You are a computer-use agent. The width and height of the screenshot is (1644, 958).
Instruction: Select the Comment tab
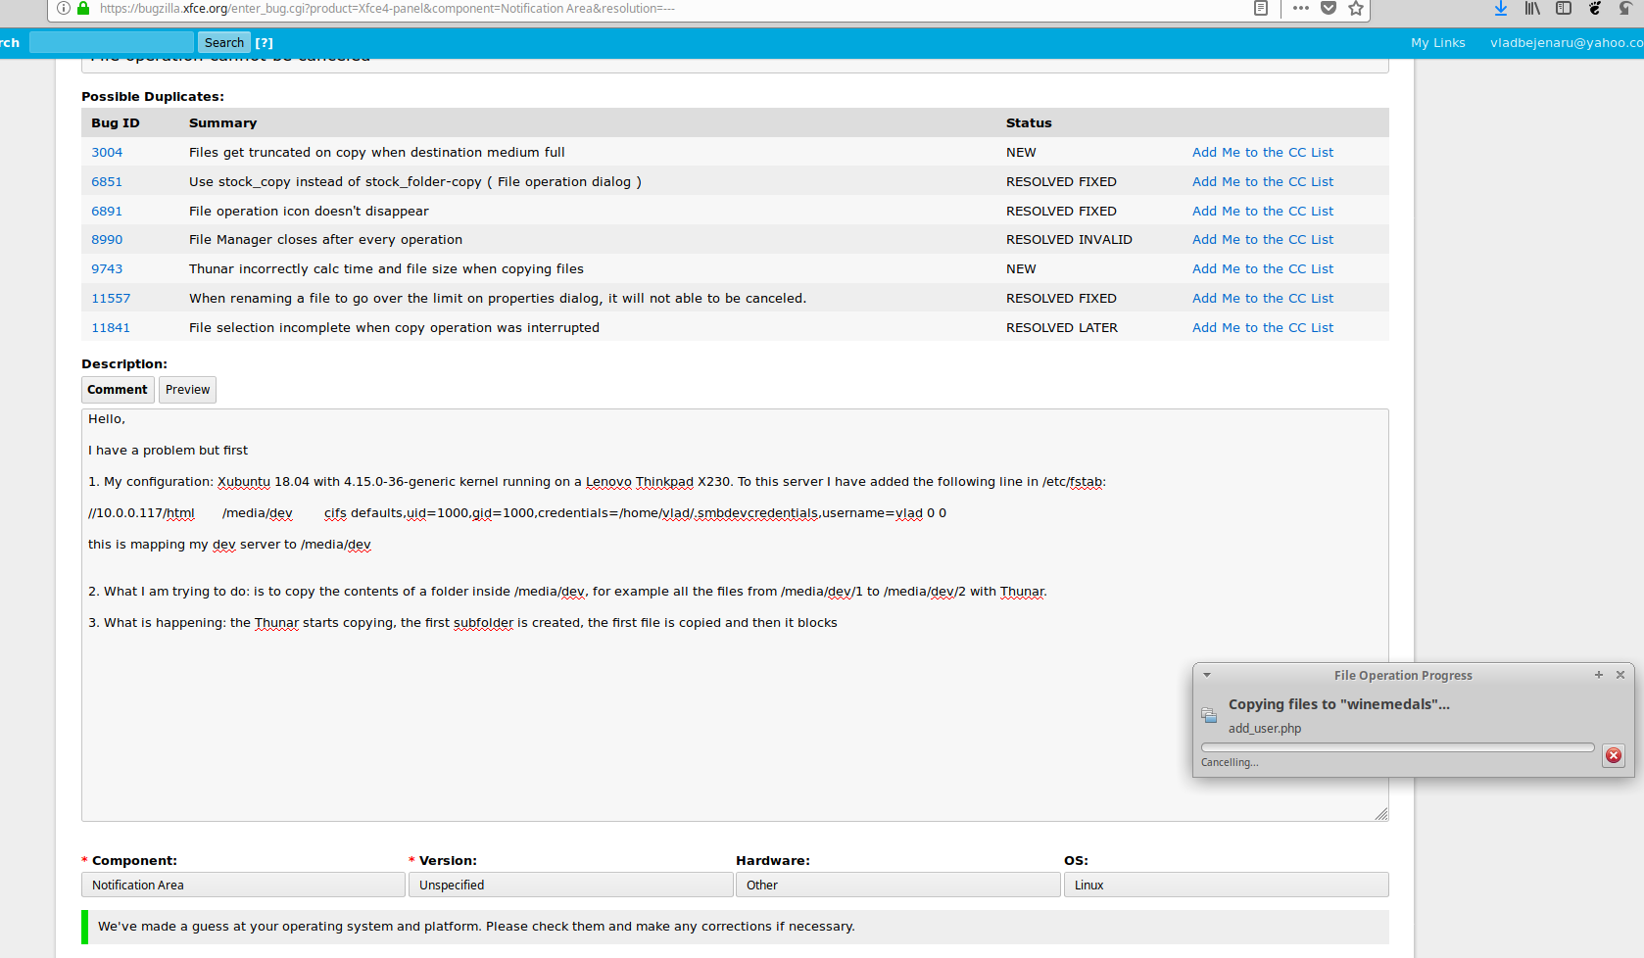click(x=118, y=390)
